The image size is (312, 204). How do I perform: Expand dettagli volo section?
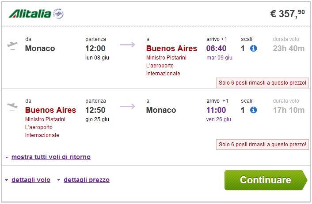[x=30, y=180]
